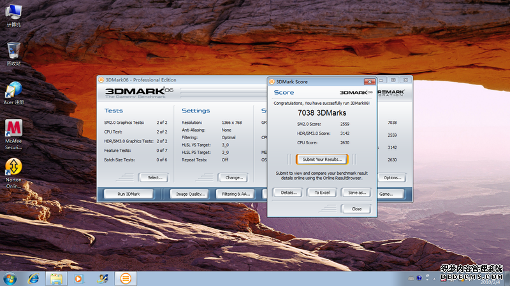The width and height of the screenshot is (510, 286).
Task: Open Image Quality in main window
Action: 190,194
